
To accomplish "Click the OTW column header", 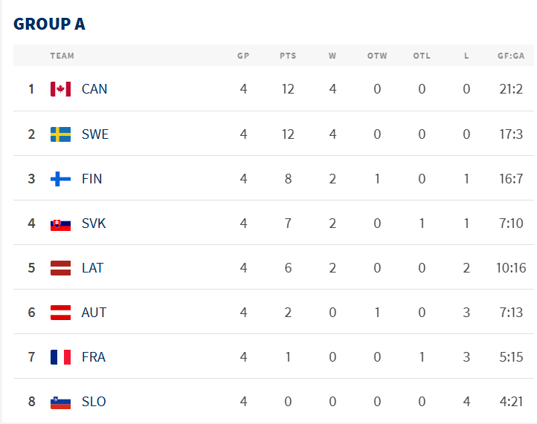I will 377,56.
